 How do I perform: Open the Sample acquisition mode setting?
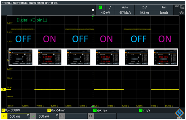164,13
